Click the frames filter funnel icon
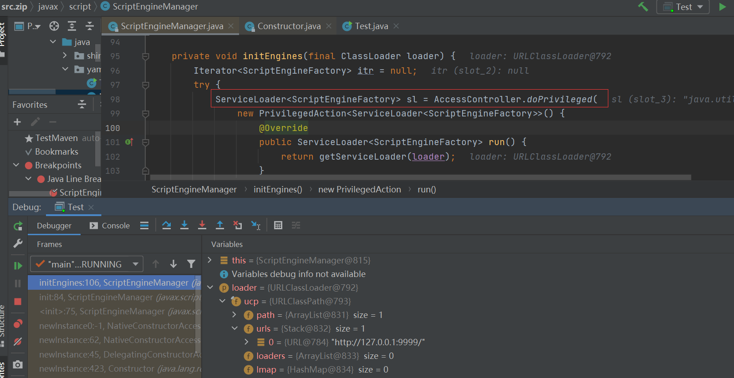 pos(191,264)
